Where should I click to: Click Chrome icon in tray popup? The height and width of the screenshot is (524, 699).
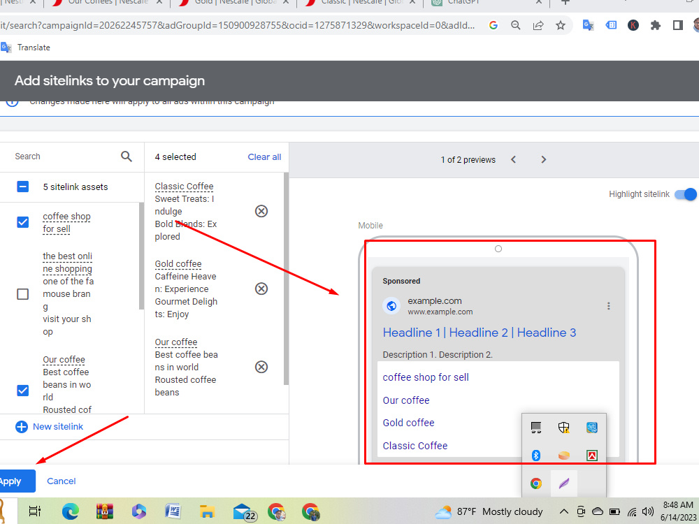[536, 483]
